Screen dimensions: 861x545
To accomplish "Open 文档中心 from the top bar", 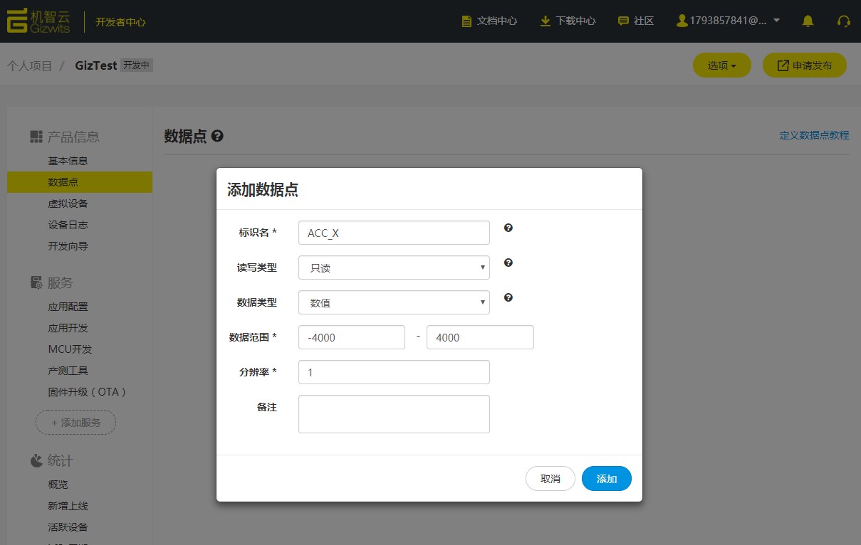I will coord(489,21).
